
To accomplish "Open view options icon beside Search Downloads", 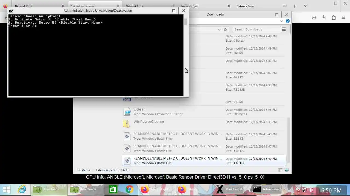I will tap(284, 29).
